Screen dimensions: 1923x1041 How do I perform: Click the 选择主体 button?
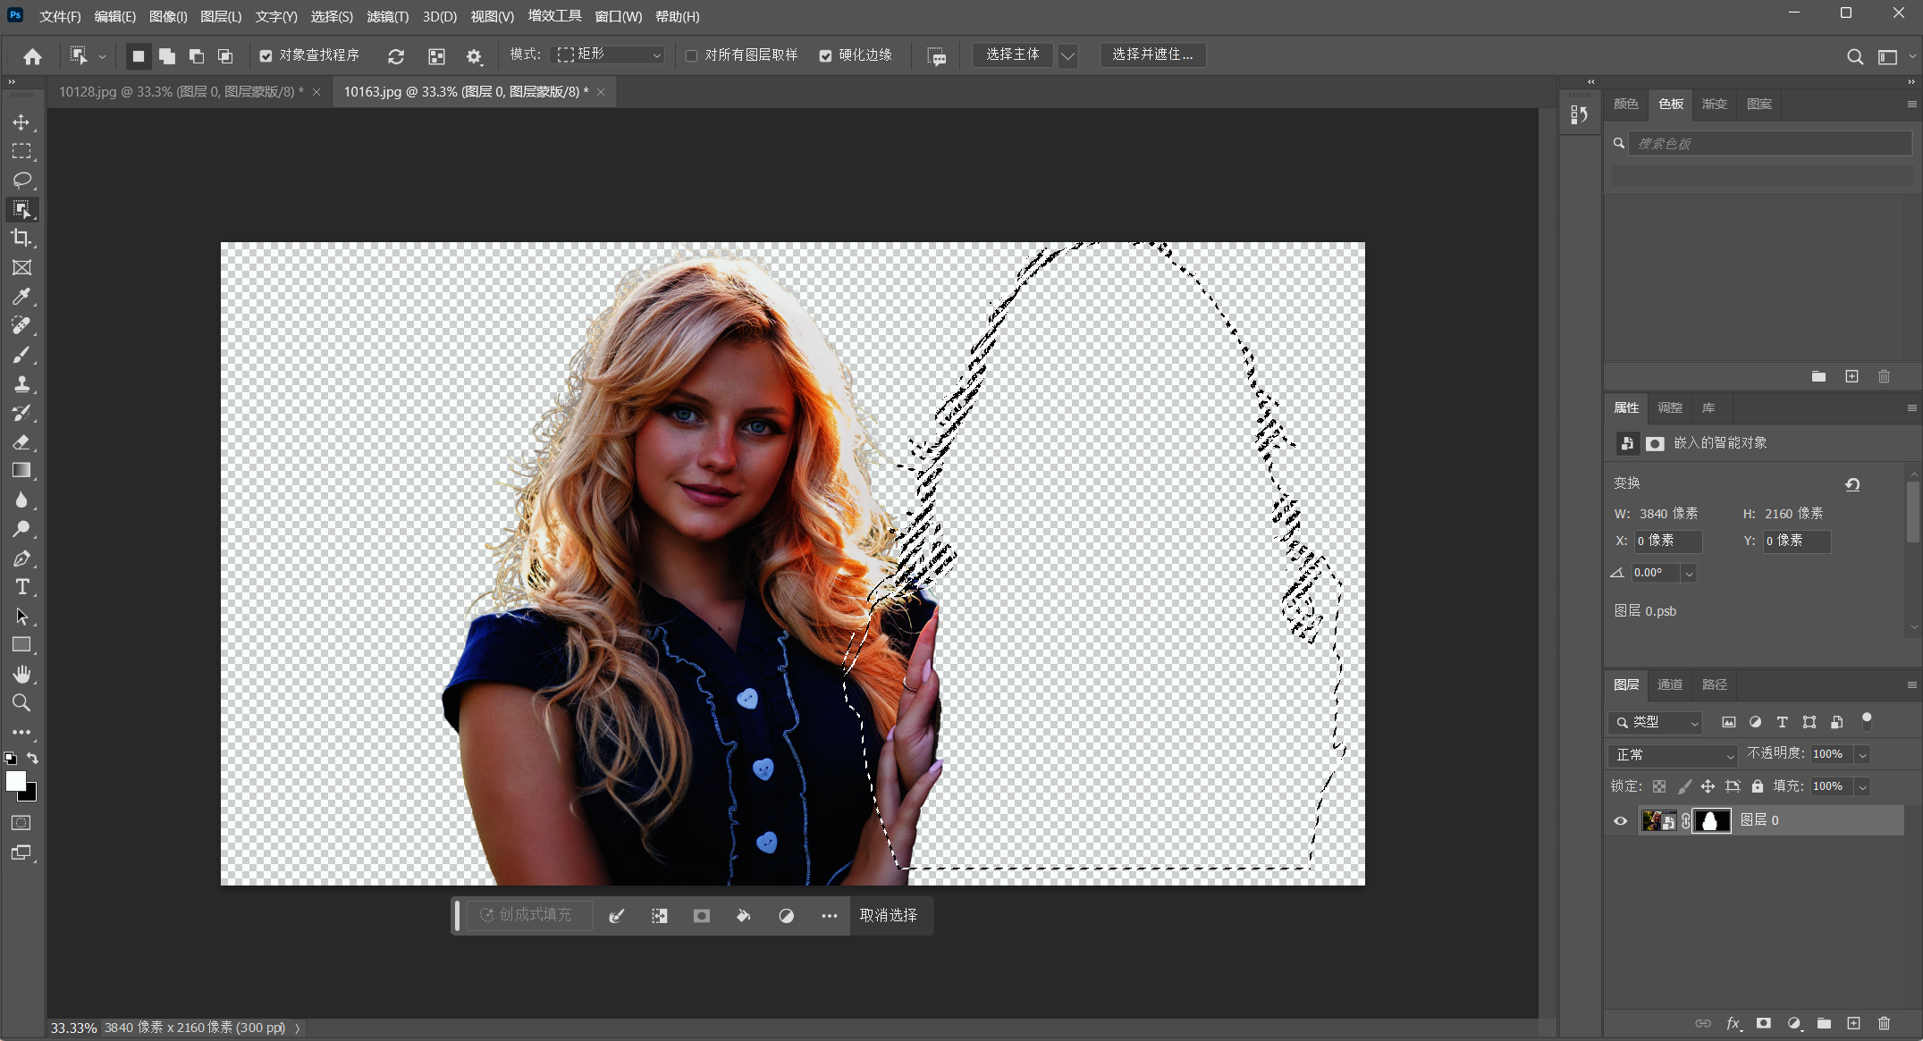1012,55
